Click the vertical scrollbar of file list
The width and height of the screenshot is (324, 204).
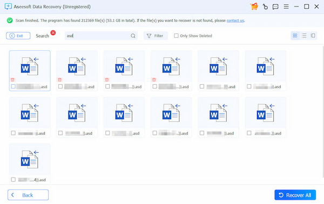tap(323, 112)
